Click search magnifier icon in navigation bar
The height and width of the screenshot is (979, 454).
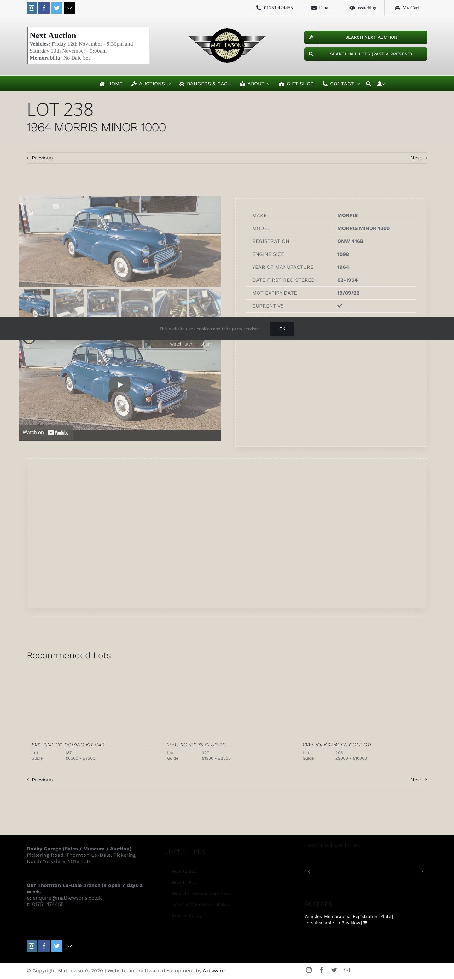coord(369,84)
